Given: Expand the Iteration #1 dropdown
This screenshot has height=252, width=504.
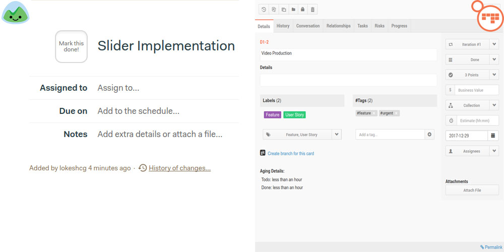Looking at the screenshot, I should click(494, 44).
